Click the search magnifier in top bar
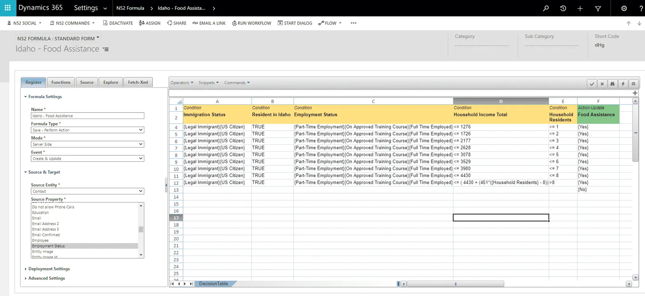 (x=546, y=8)
